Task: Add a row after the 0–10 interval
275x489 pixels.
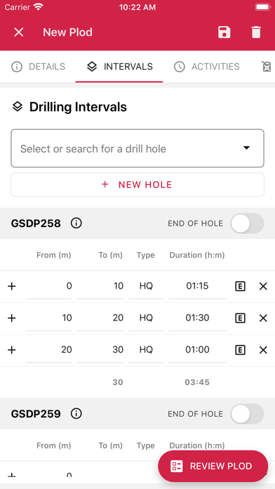Action: (x=11, y=286)
